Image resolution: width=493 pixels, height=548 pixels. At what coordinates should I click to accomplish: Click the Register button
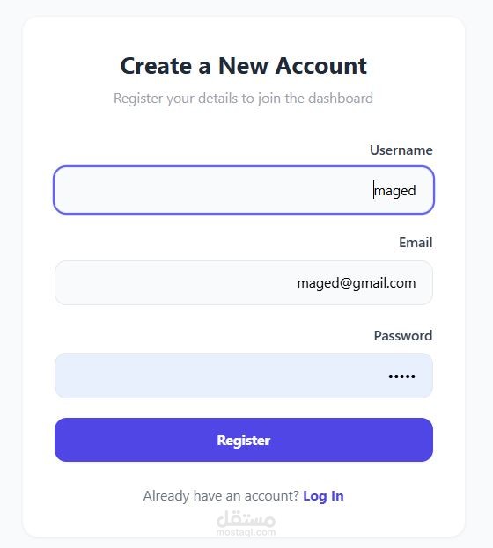click(244, 440)
